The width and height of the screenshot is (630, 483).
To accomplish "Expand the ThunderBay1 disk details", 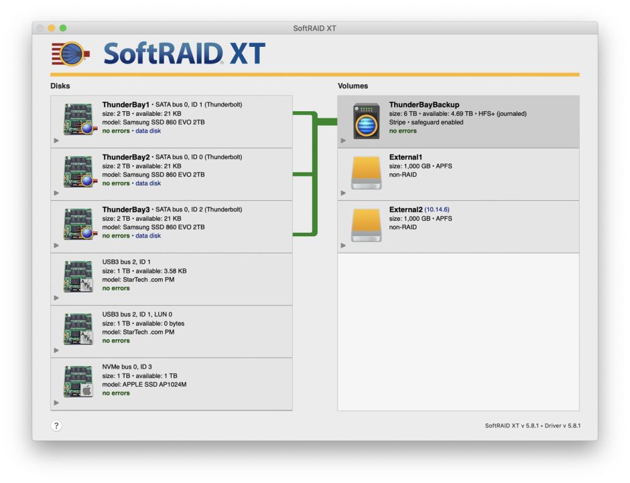I will 56,140.
